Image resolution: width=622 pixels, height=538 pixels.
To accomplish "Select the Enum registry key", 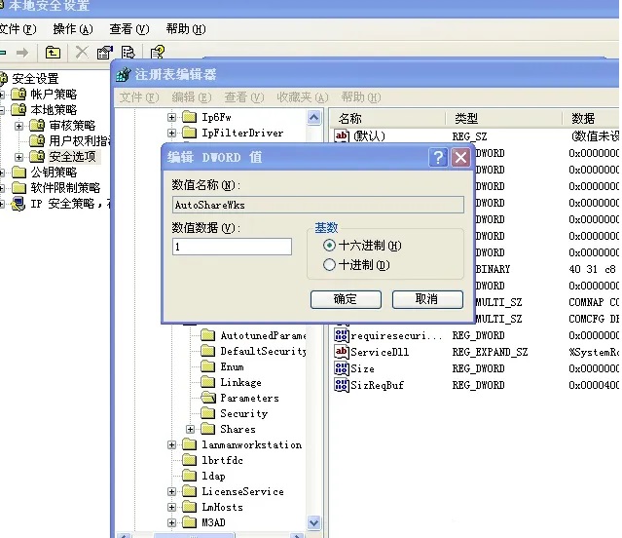I will tap(232, 366).
